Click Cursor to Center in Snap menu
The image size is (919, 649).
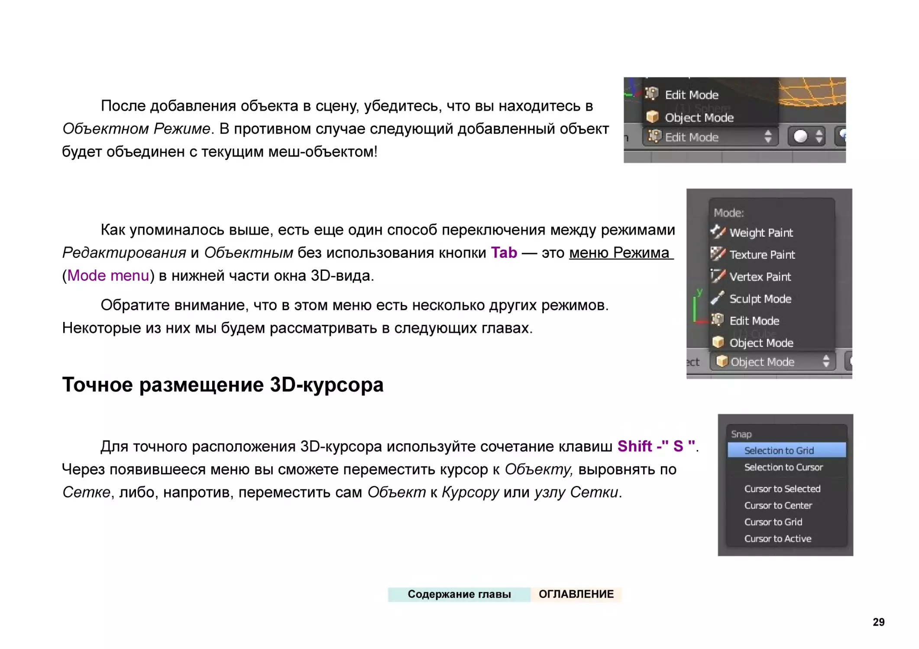786,505
